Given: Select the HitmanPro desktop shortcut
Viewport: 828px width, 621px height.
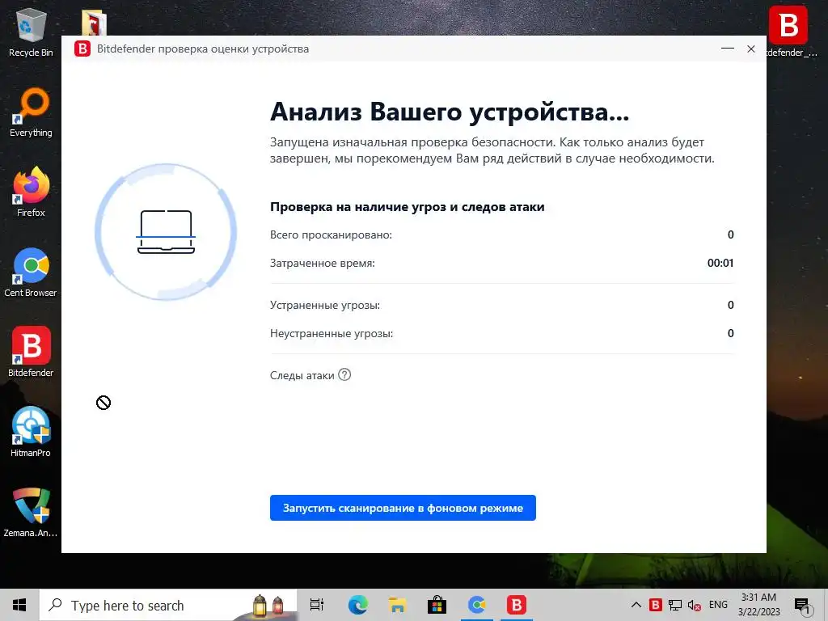Looking at the screenshot, I should tap(31, 433).
